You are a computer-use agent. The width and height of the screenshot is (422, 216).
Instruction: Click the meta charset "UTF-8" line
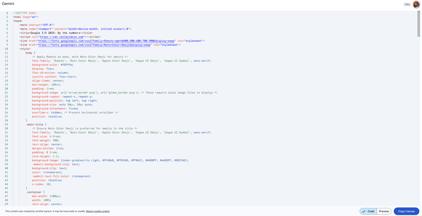click(37, 25)
